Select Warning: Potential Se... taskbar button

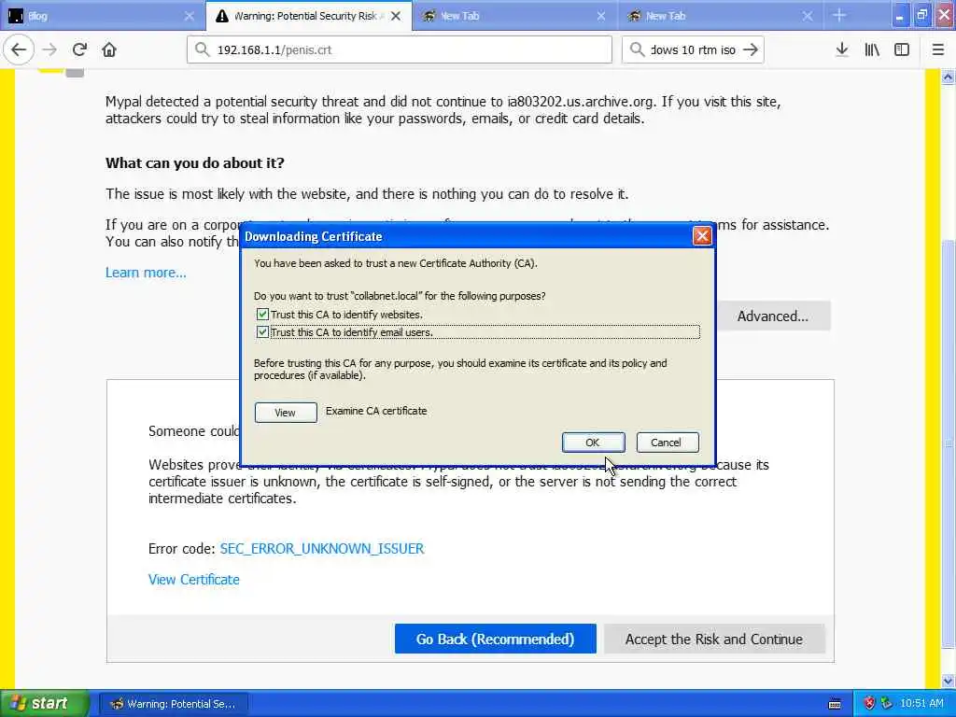coord(174,704)
